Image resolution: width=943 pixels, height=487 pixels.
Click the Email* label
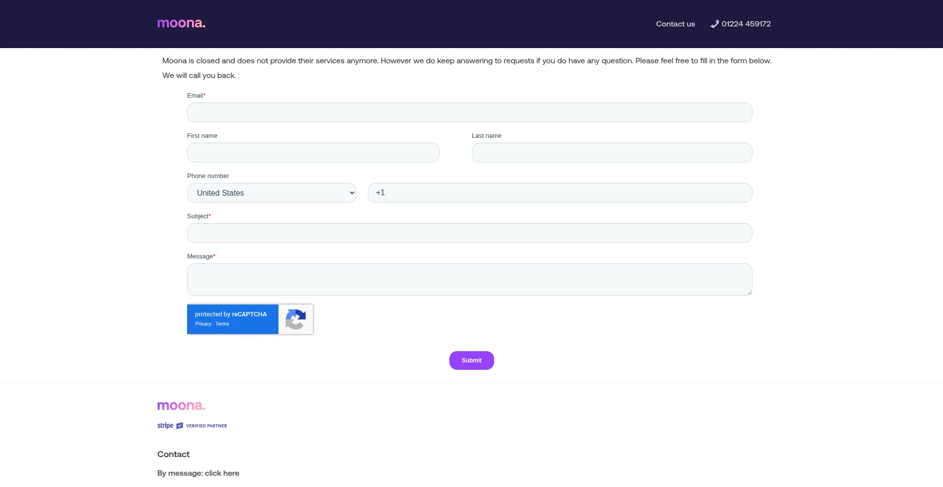pyautogui.click(x=196, y=96)
